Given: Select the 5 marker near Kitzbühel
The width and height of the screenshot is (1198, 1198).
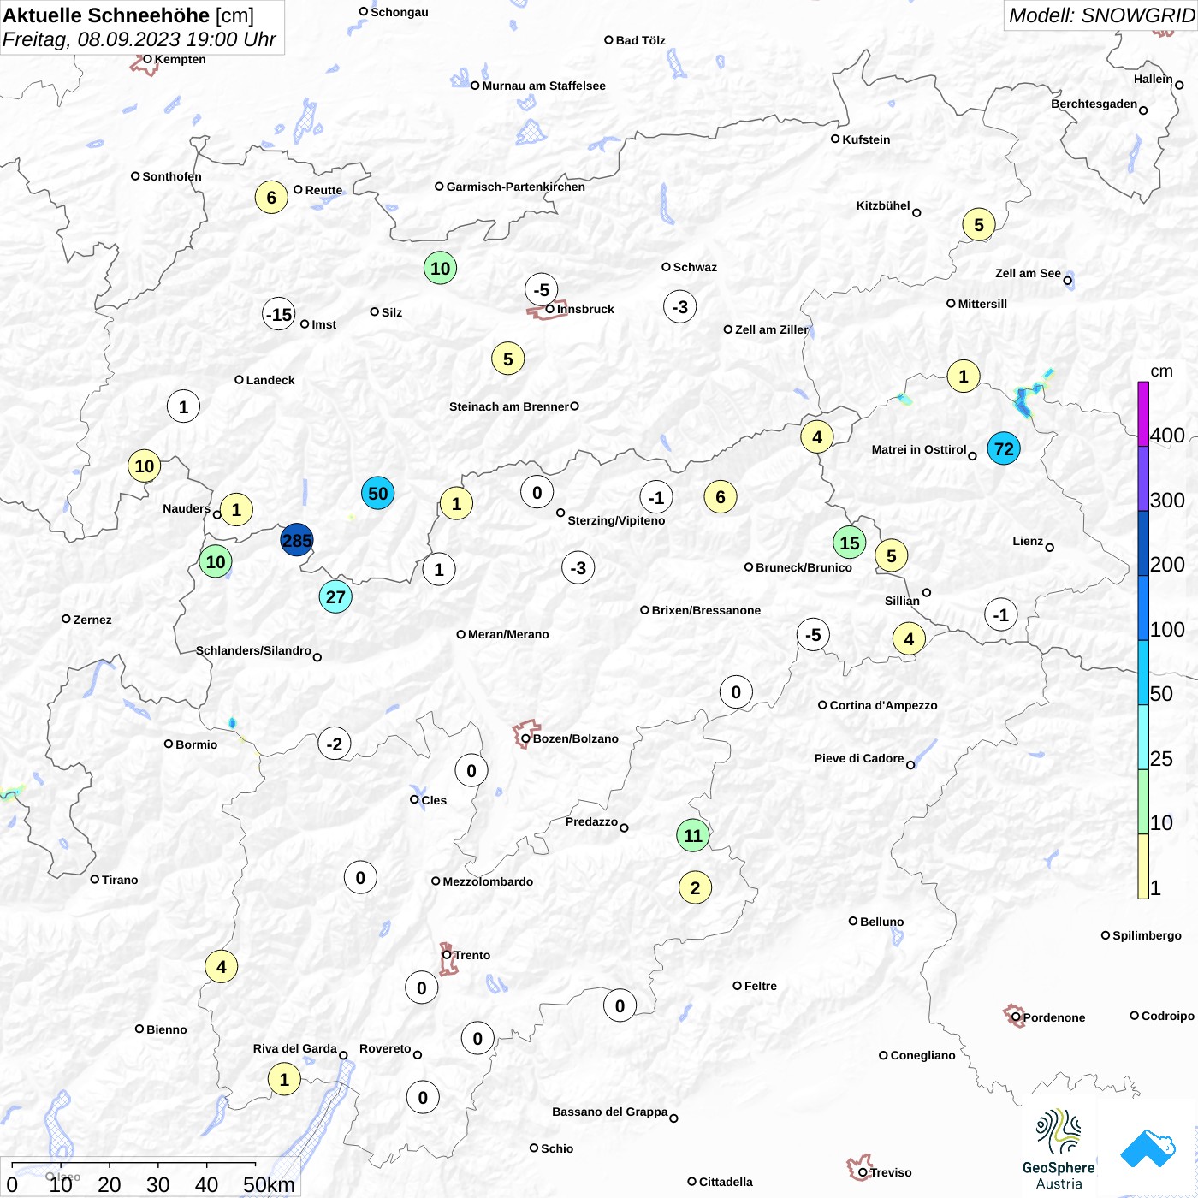Looking at the screenshot, I should tap(979, 224).
